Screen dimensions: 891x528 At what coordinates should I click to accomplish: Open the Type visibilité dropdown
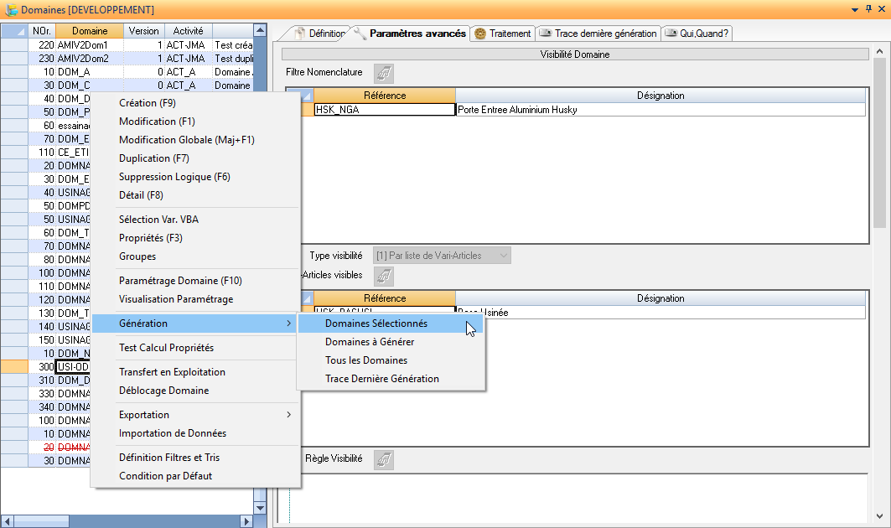pyautogui.click(x=503, y=256)
